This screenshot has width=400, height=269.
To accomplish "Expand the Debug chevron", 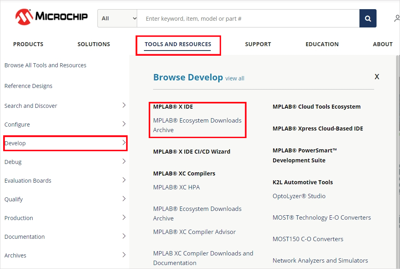I will pyautogui.click(x=124, y=161).
